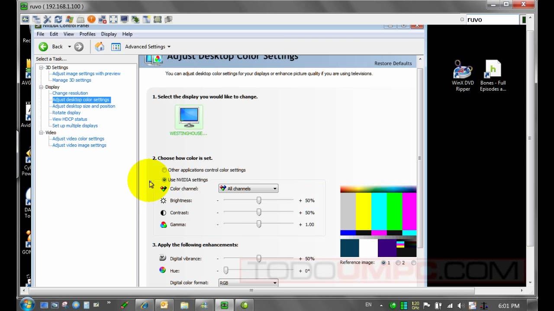
Task: Collapse the 3D Settings tree node
Action: [42, 67]
